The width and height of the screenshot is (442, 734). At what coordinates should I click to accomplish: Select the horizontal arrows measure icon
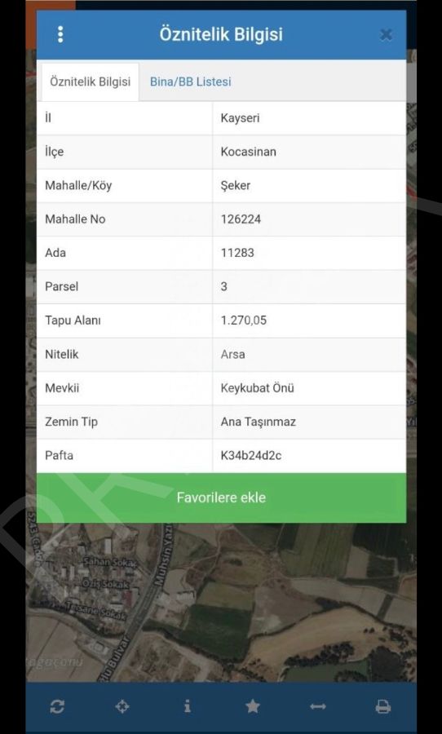pos(318,706)
